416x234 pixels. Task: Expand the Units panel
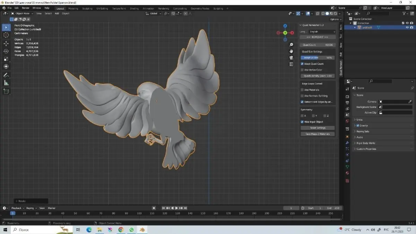pos(359,120)
